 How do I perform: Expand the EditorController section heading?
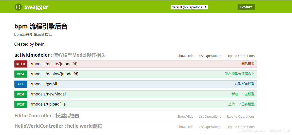pos(47,116)
